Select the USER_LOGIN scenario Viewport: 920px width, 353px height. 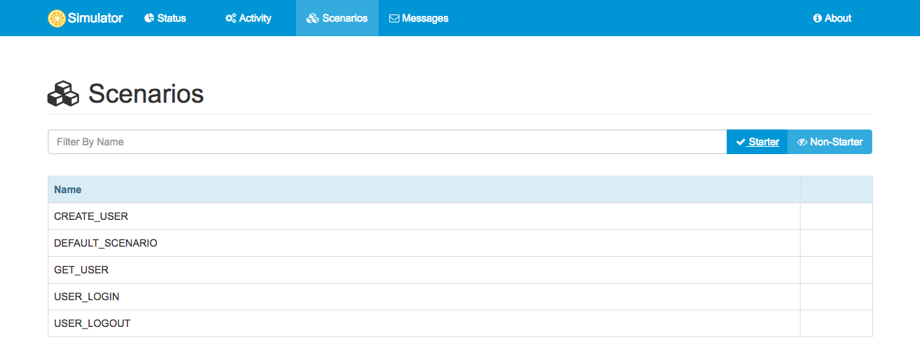click(x=87, y=297)
